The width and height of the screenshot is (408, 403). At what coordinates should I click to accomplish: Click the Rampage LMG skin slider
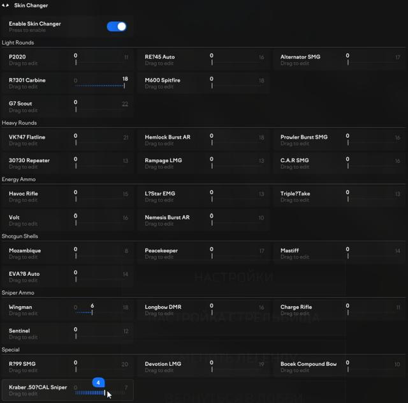click(x=237, y=166)
